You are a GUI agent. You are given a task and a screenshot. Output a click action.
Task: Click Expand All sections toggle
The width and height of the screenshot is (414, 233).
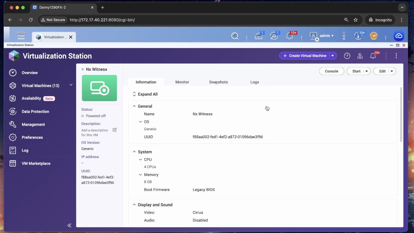point(145,94)
